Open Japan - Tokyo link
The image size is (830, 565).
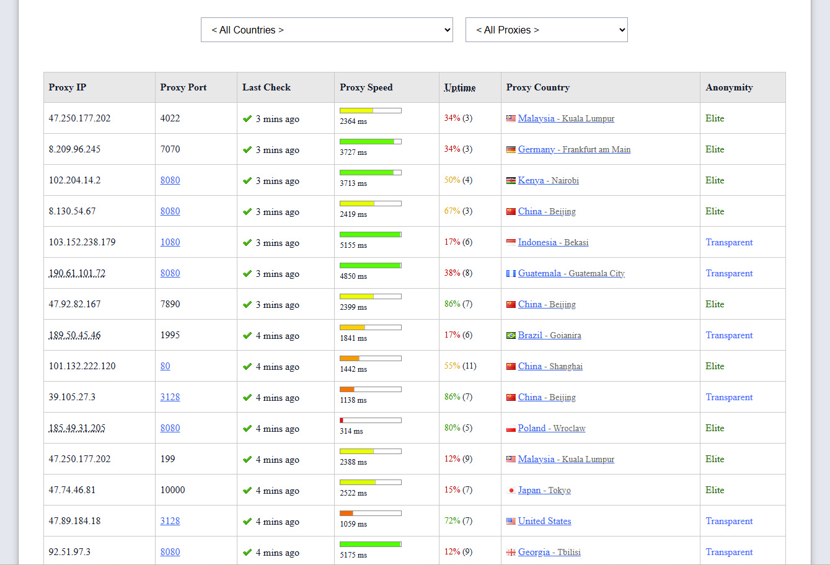pyautogui.click(x=544, y=490)
